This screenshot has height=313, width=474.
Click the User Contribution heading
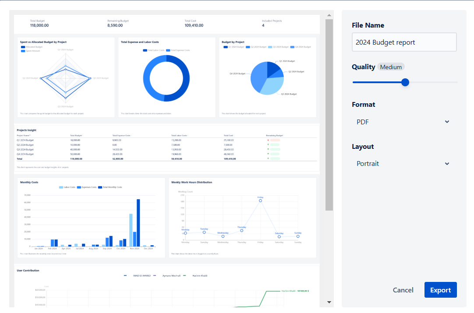[x=28, y=271]
